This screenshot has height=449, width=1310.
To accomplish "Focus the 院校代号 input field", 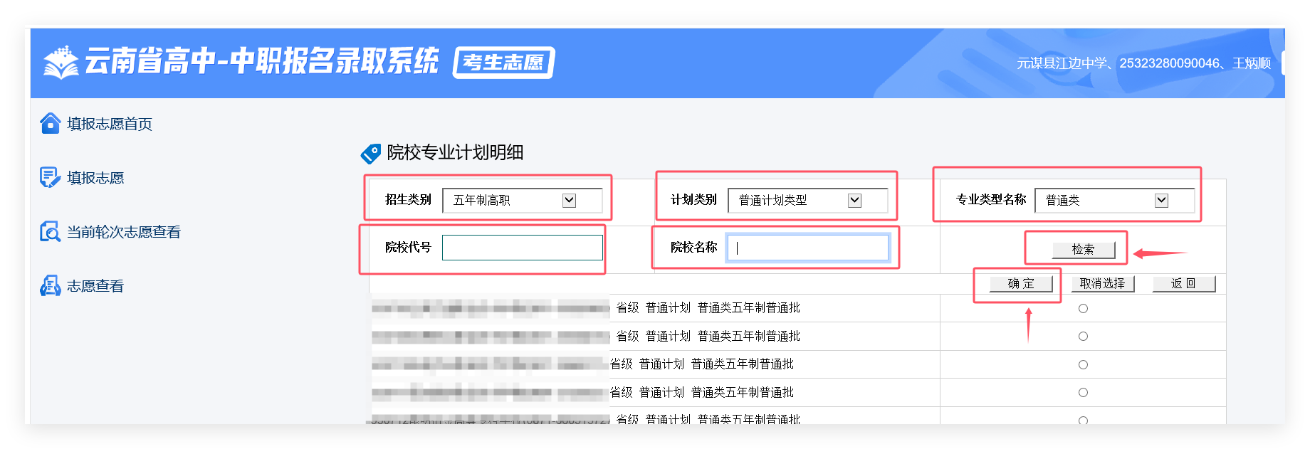I will pyautogui.click(x=522, y=248).
